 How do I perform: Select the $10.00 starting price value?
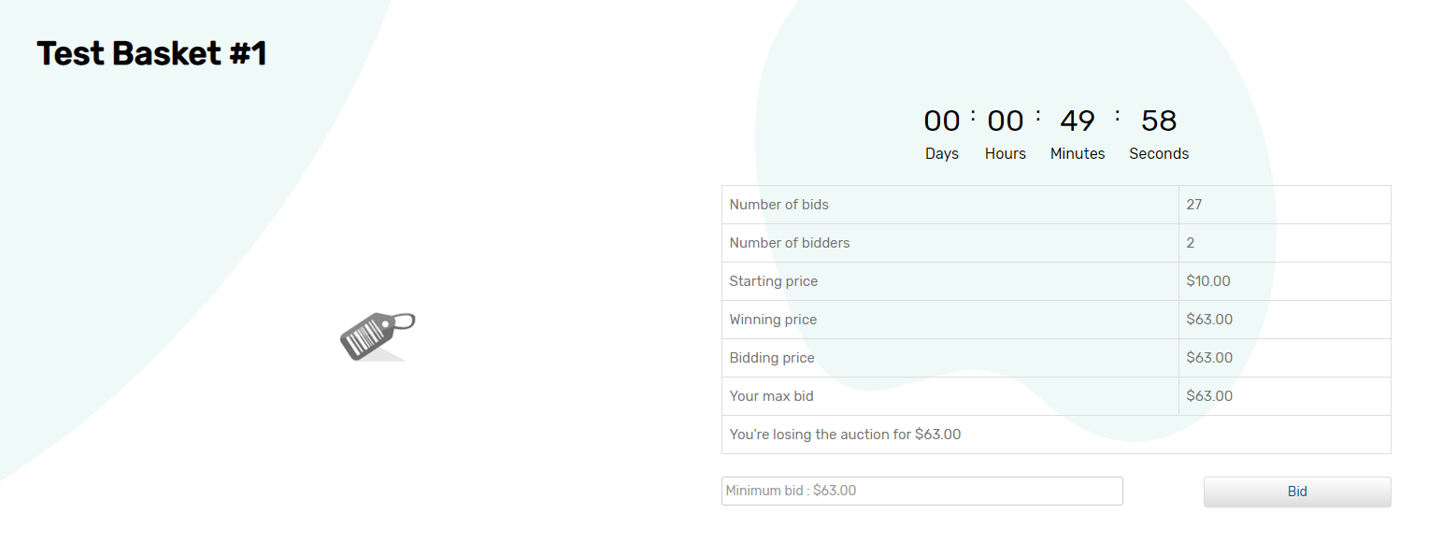(1208, 281)
